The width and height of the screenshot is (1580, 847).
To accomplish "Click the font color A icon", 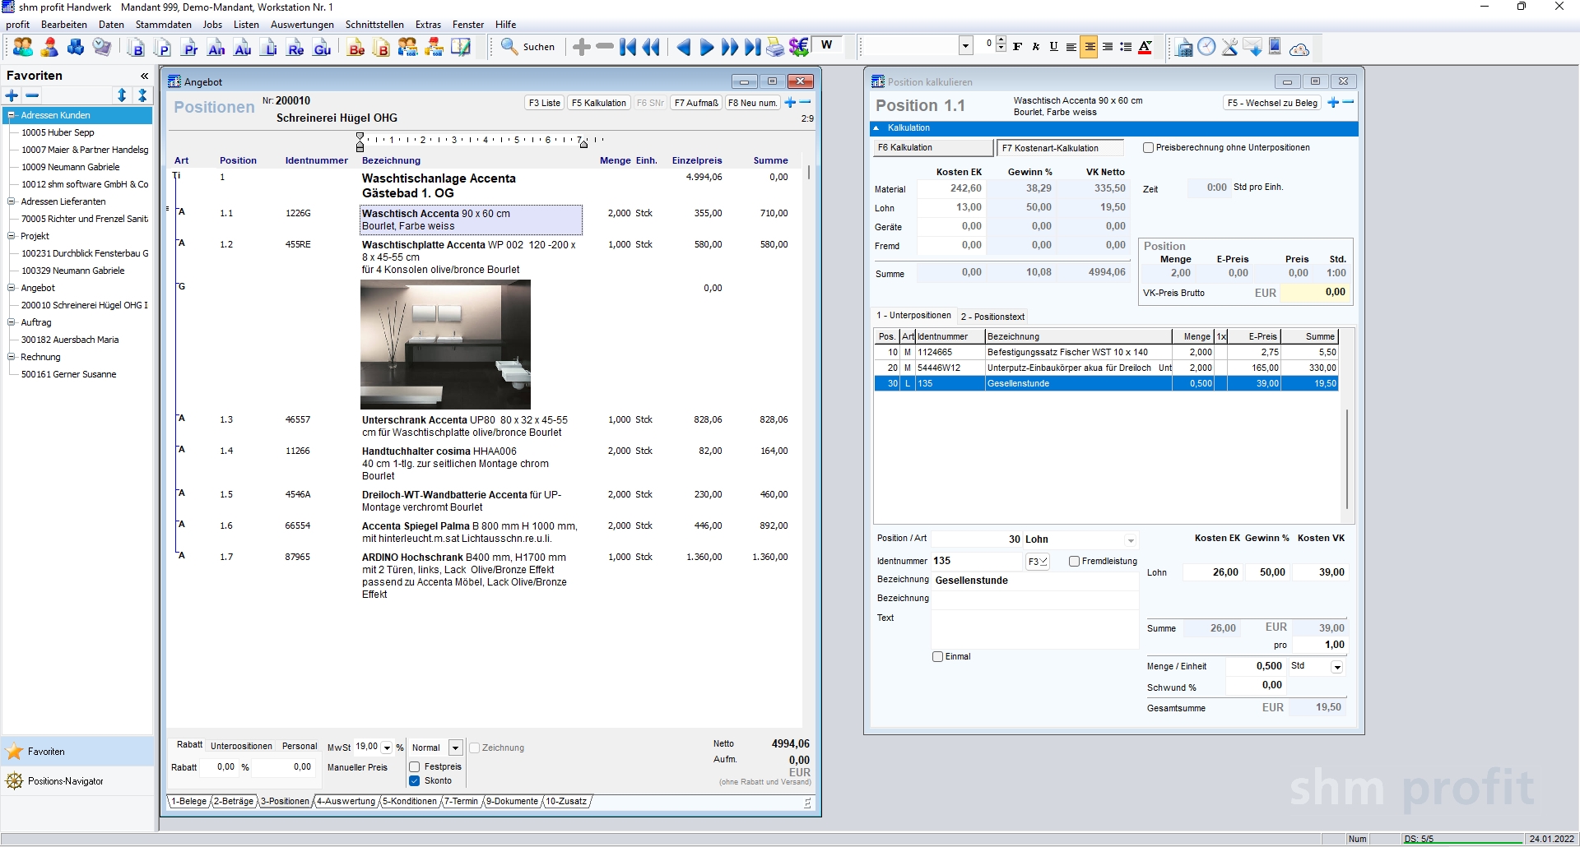I will coord(1145,47).
